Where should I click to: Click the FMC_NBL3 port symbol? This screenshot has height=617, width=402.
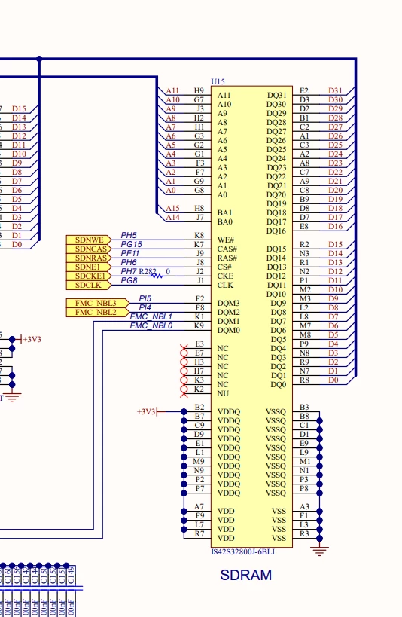click(97, 303)
